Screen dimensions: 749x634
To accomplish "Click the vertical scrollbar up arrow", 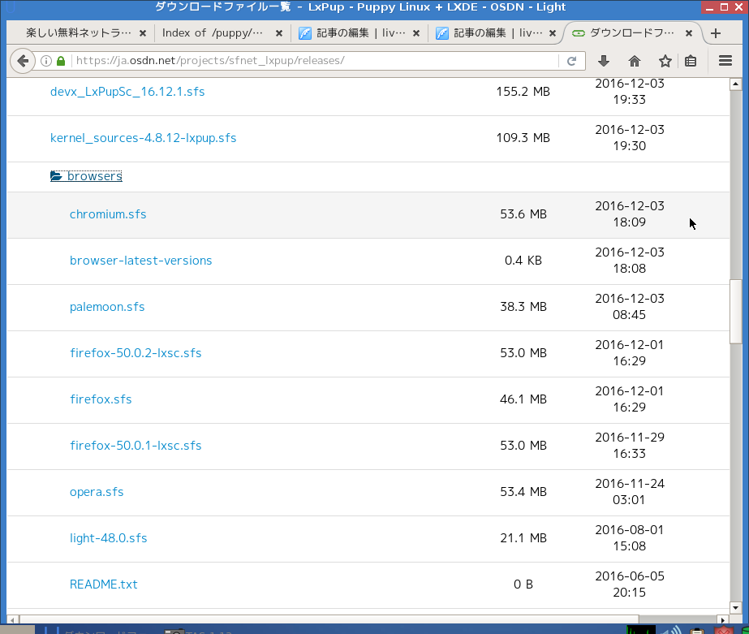I will pos(736,84).
